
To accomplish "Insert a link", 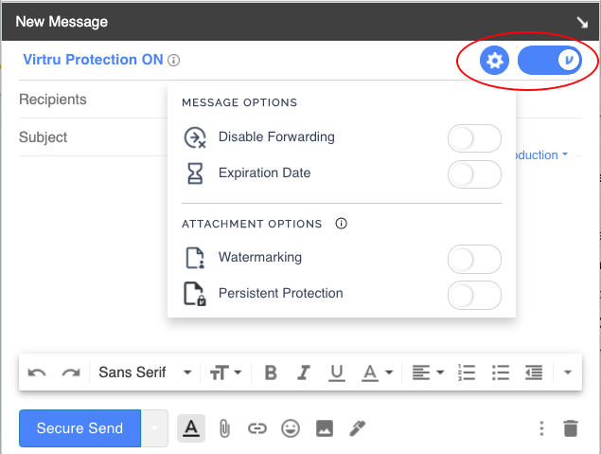I will click(x=256, y=428).
